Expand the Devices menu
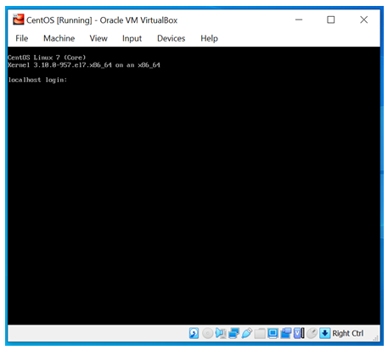This screenshot has width=388, height=350. pyautogui.click(x=171, y=38)
